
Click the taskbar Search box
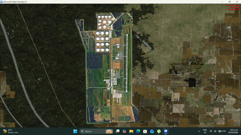pos(96,131)
